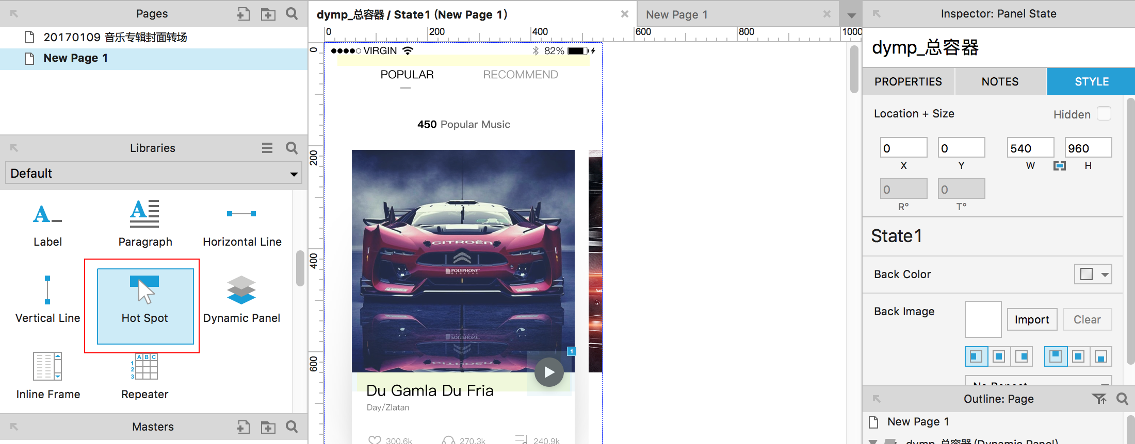Click Import for back image
Viewport: 1135px width, 444px height.
1032,319
